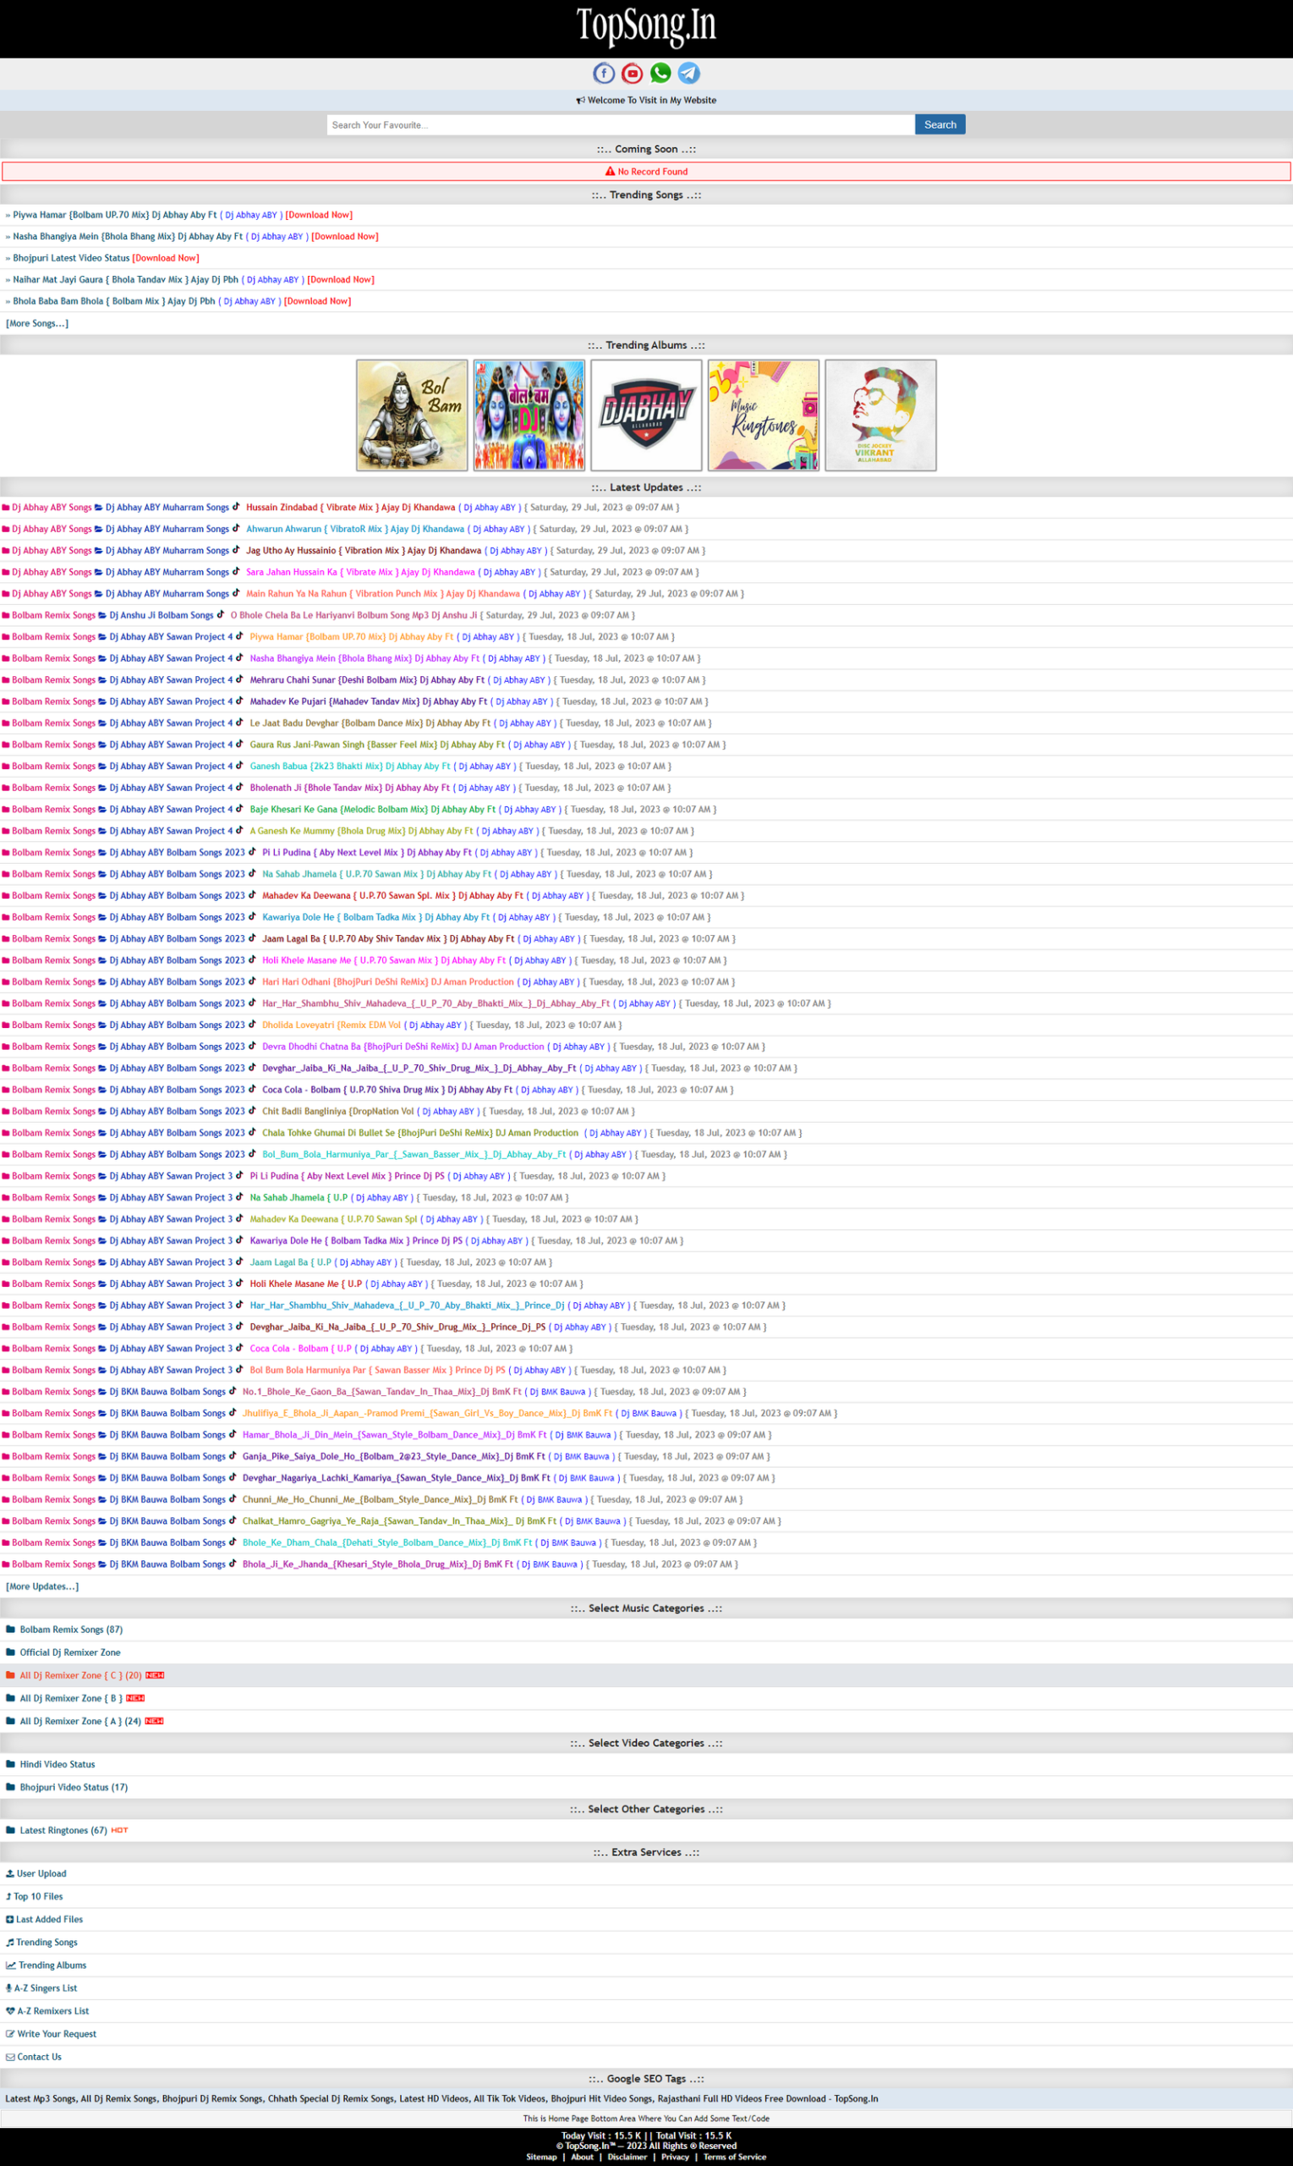This screenshot has width=1293, height=2166.
Task: Click the Search button
Action: pyautogui.click(x=940, y=124)
